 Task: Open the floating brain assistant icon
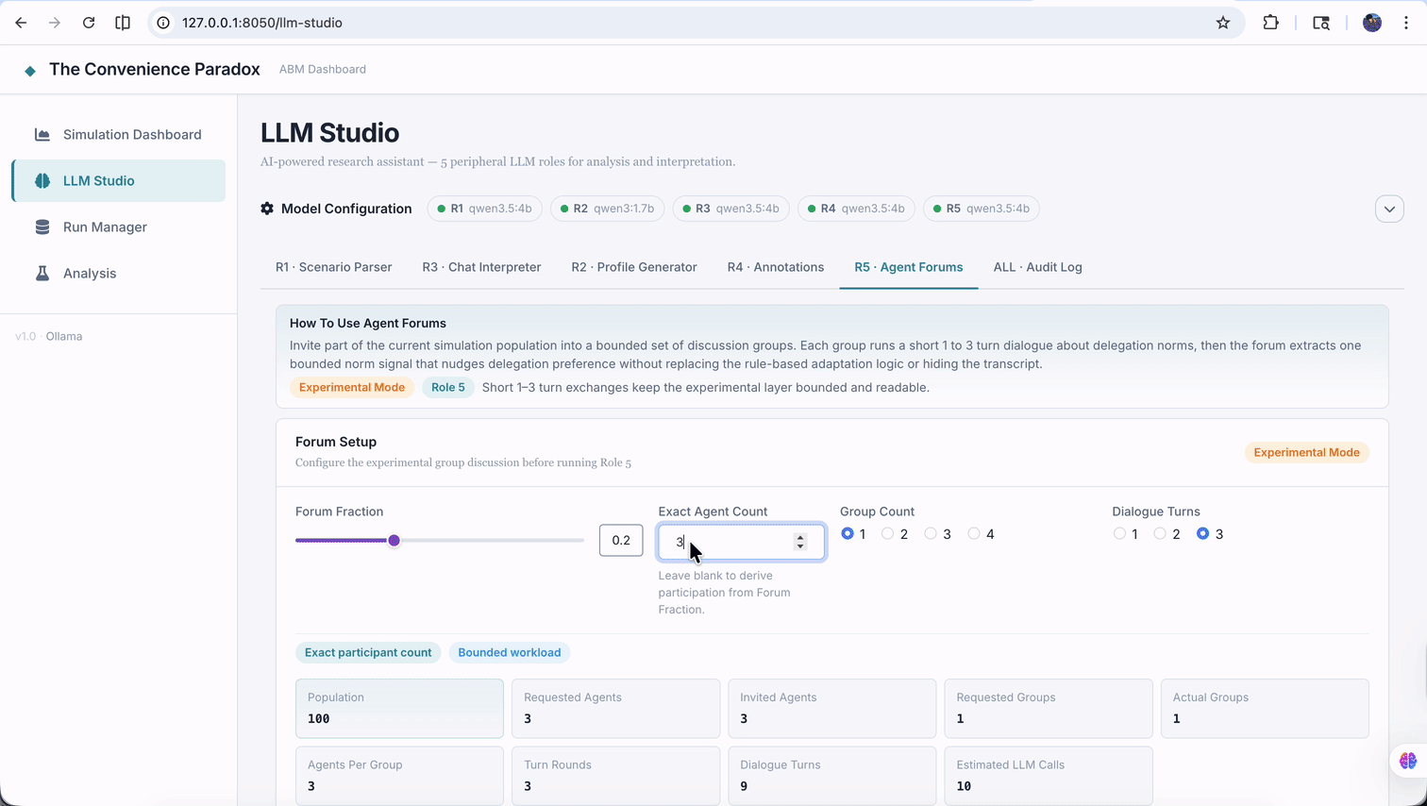(1408, 761)
